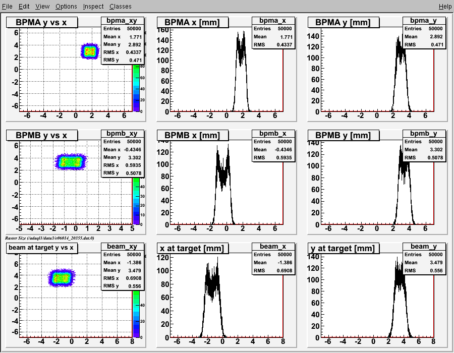Viewport: 454px width, 353px height.
Task: Open the Help menu
Action: point(445,7)
